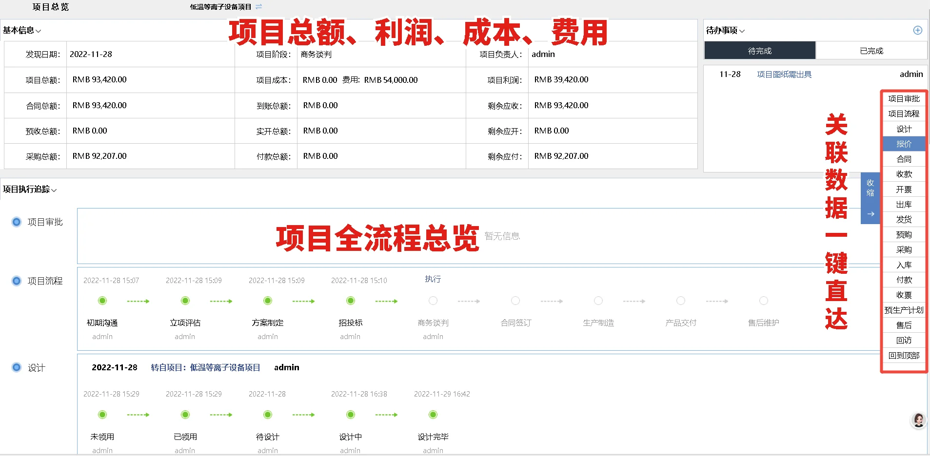Click the pending 合同签订 status node
This screenshot has width=930, height=456.
[515, 301]
